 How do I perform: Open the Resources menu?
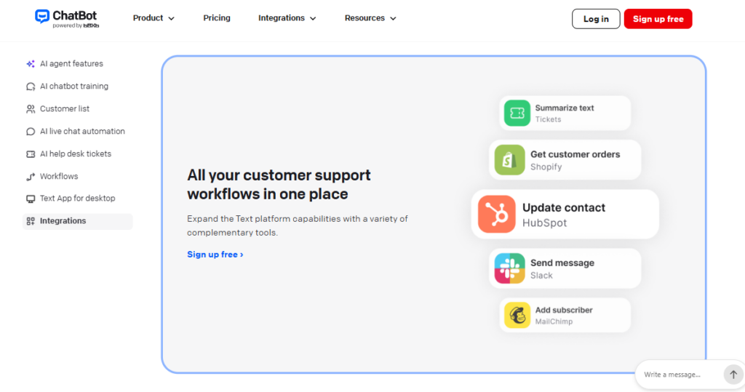point(370,18)
